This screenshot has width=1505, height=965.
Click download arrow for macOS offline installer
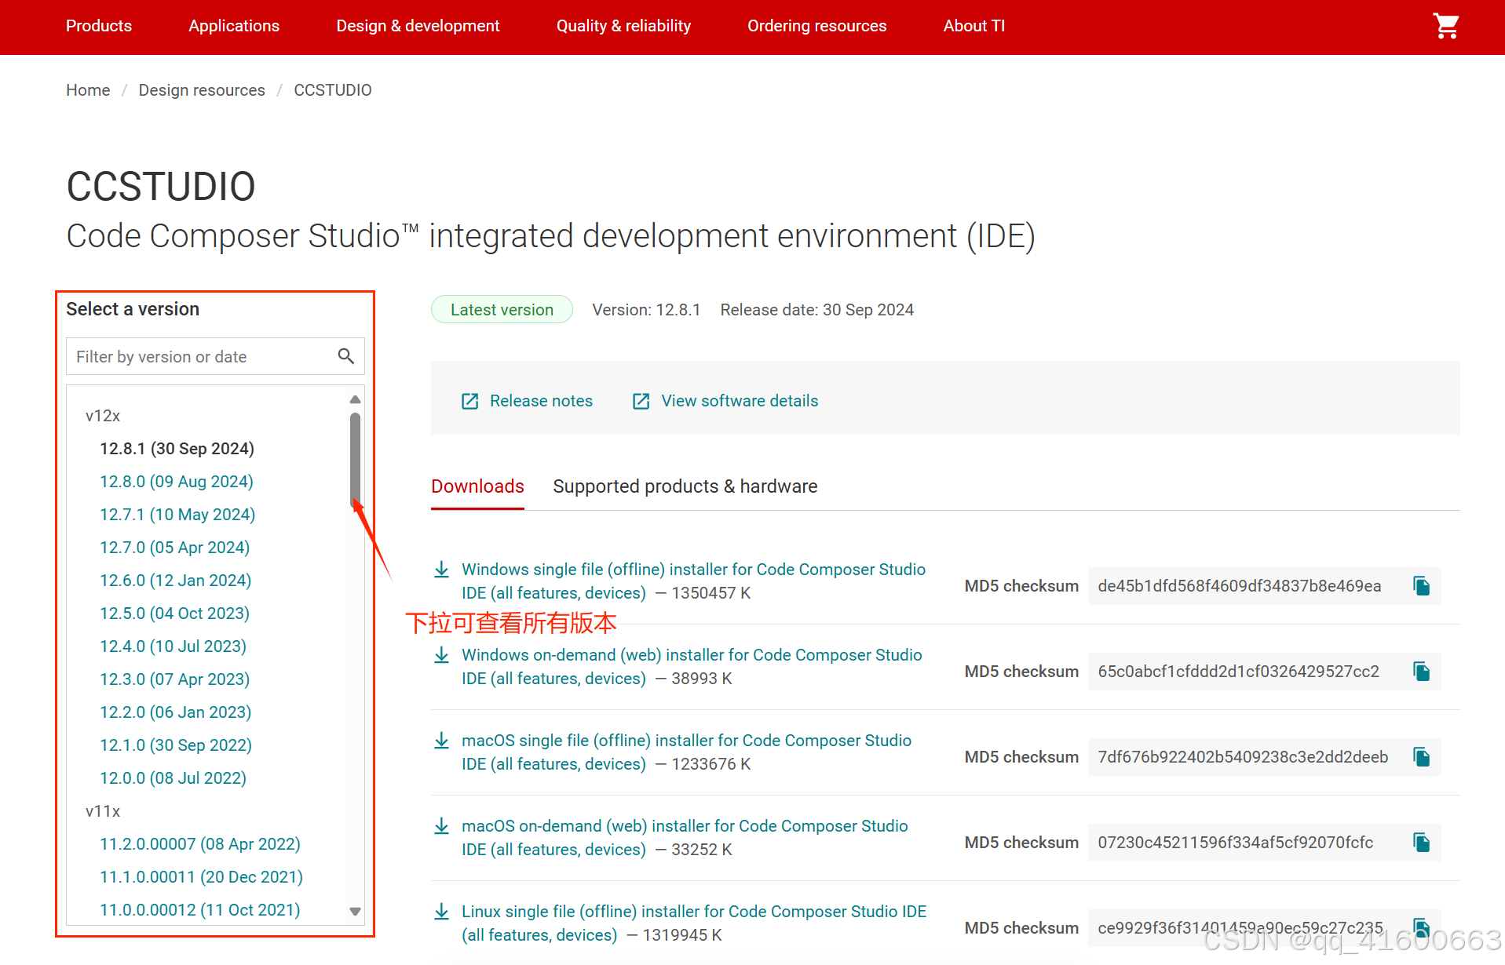coord(442,741)
